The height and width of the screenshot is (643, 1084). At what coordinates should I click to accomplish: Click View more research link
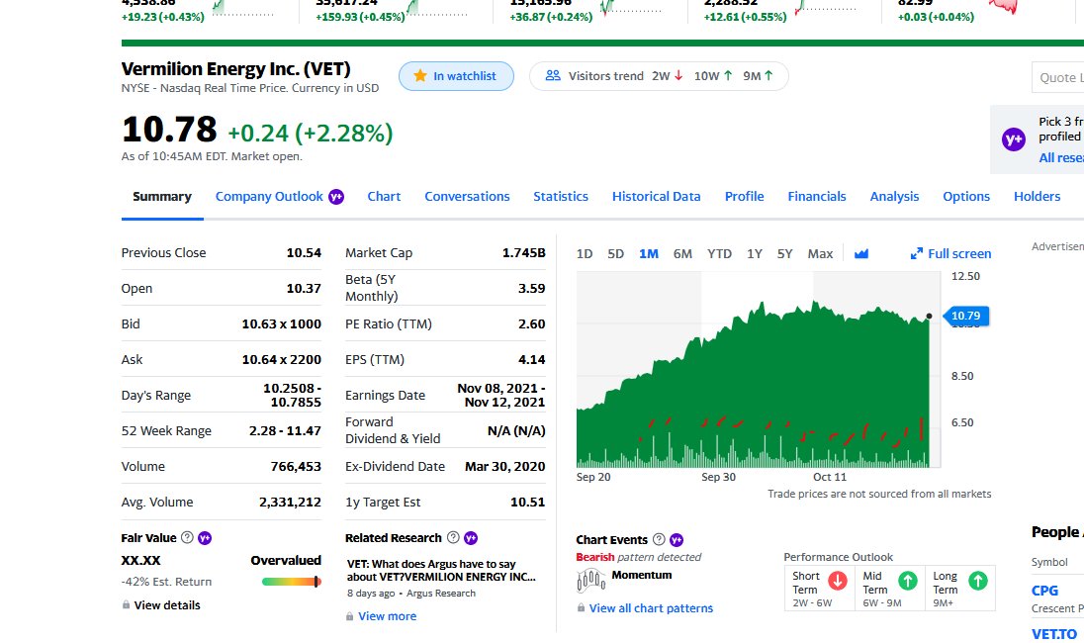387,616
